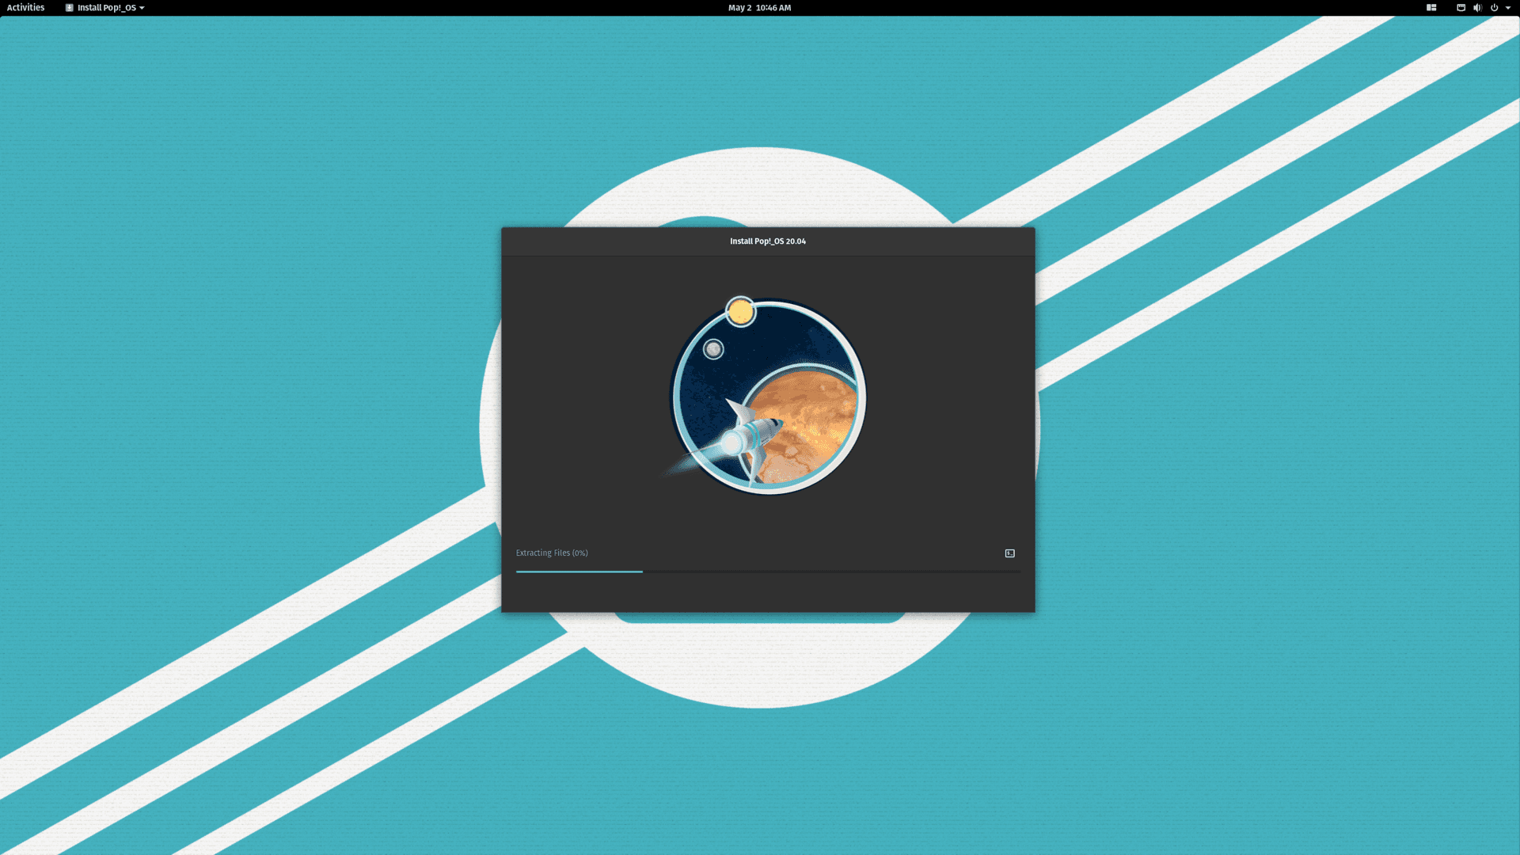This screenshot has width=1520, height=855.
Task: Click the gray moon in the illustration
Action: 713,349
